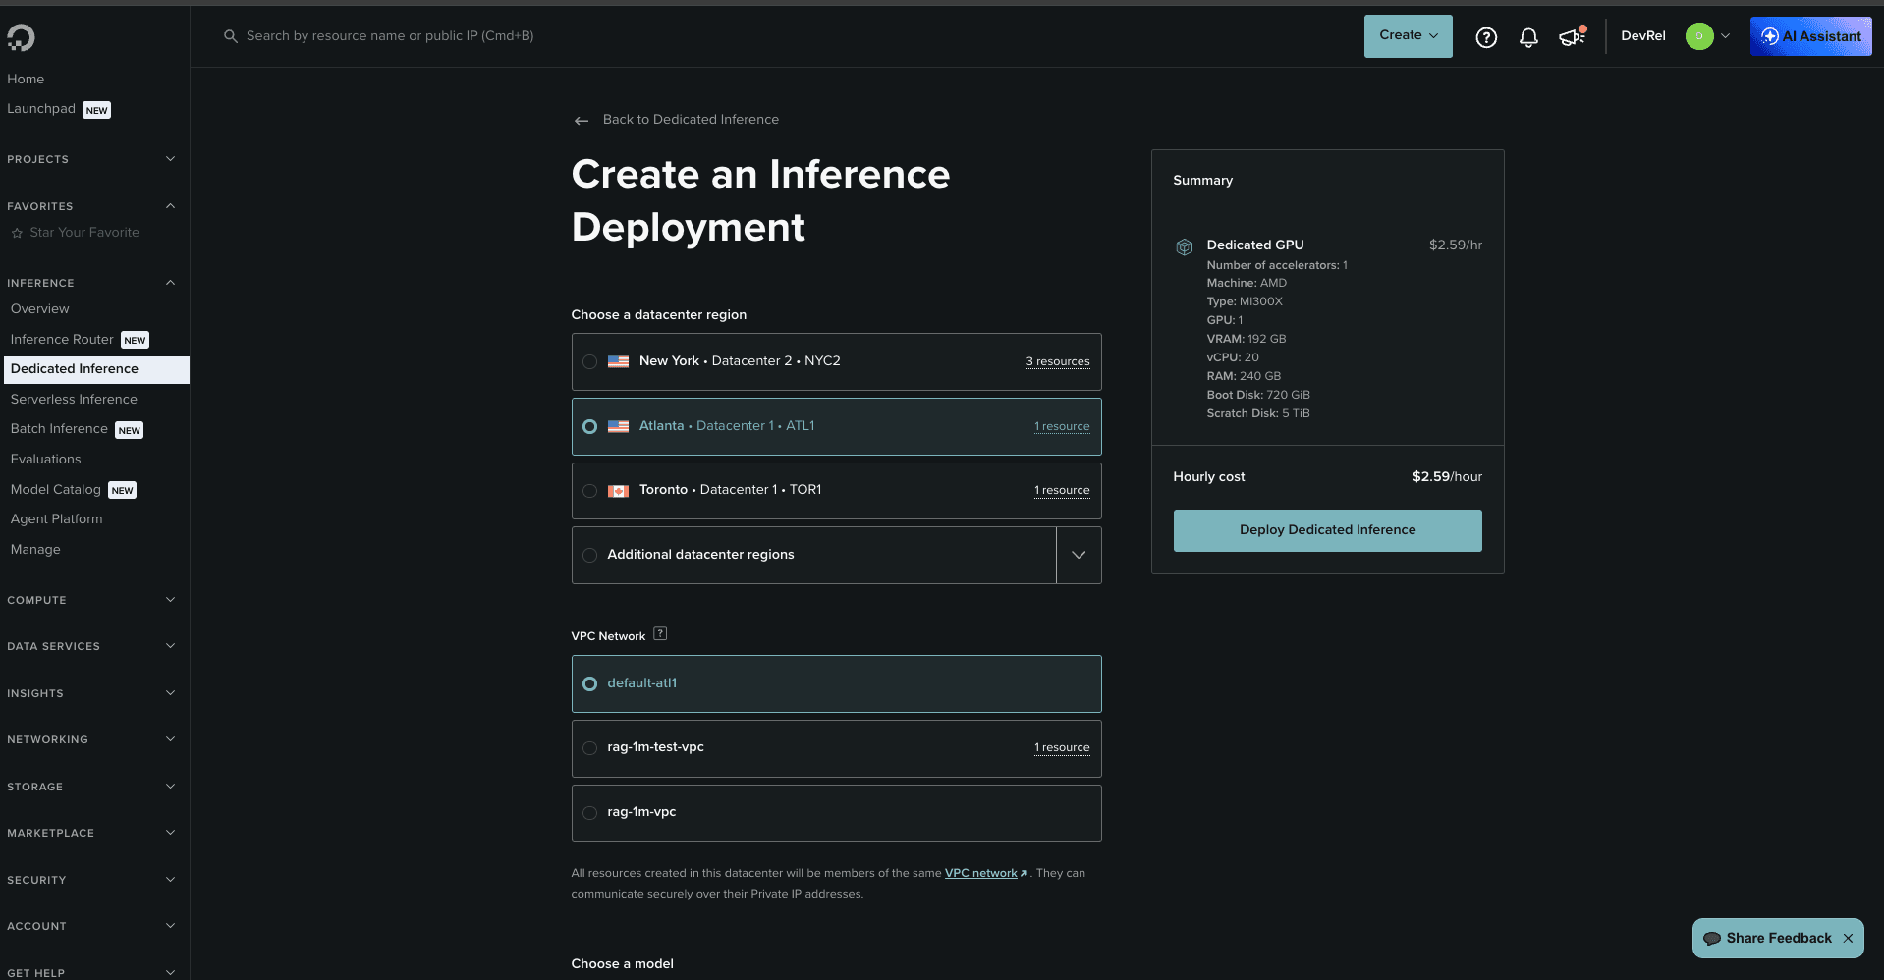Open notifications bell icon
This screenshot has width=1884, height=980.
pos(1528,37)
